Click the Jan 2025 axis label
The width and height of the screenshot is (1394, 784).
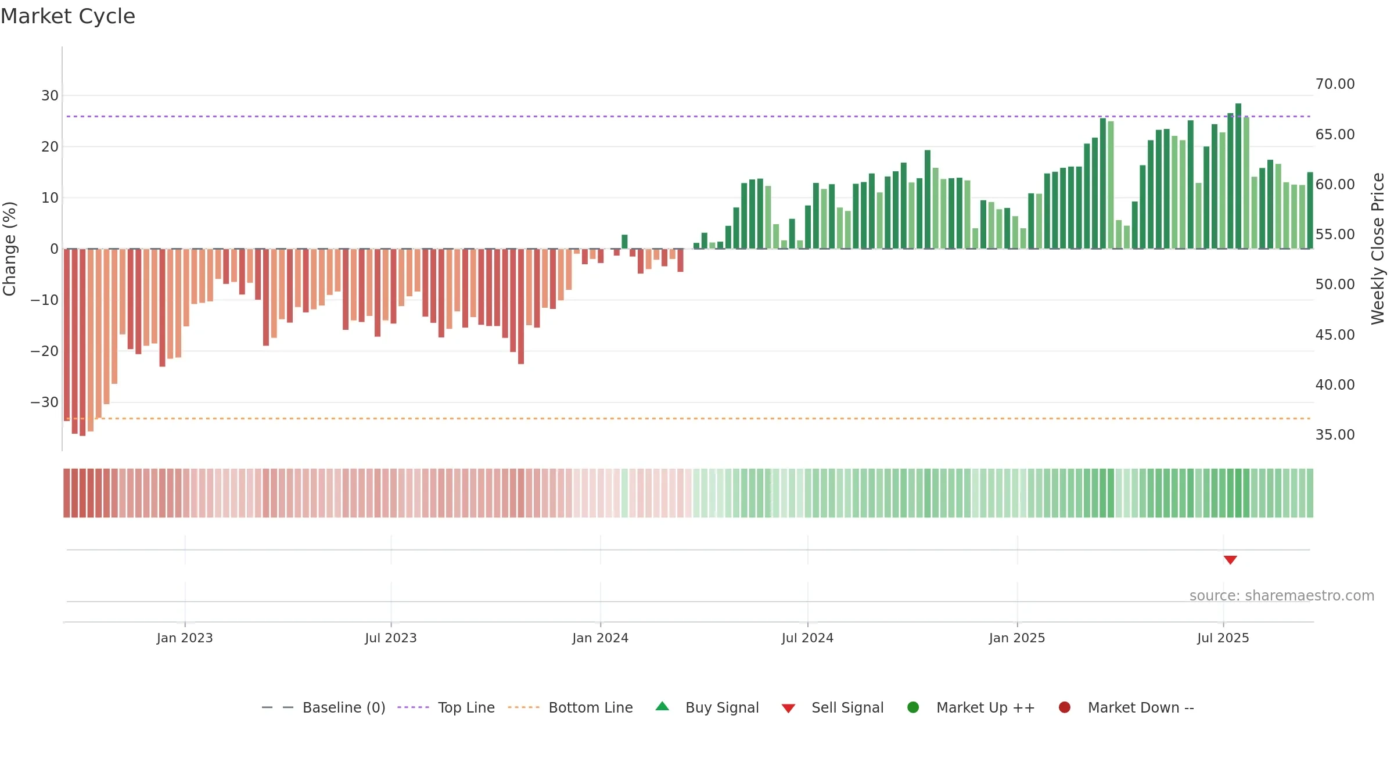point(1017,638)
